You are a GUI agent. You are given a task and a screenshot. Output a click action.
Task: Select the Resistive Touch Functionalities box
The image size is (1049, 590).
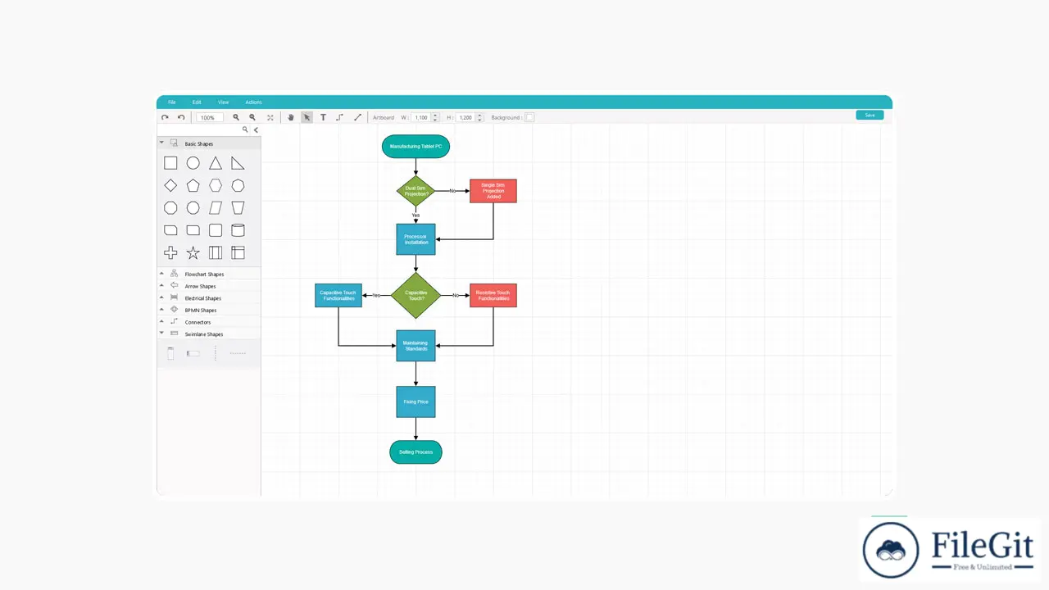[x=493, y=295]
